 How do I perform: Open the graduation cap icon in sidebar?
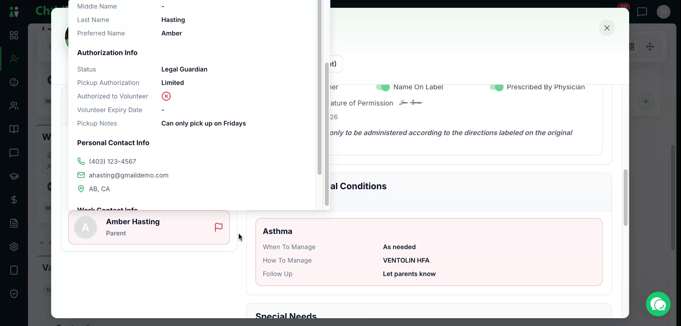pos(14,176)
